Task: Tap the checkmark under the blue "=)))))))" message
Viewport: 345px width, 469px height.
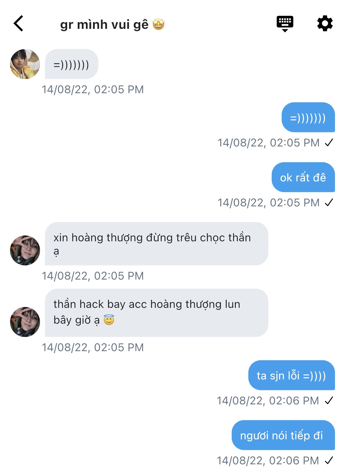Action: [x=329, y=143]
